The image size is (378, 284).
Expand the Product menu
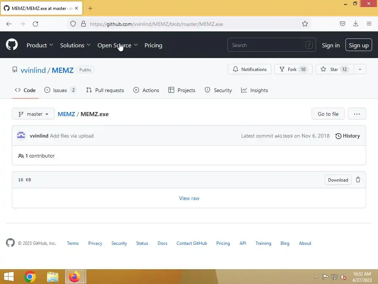click(x=40, y=45)
